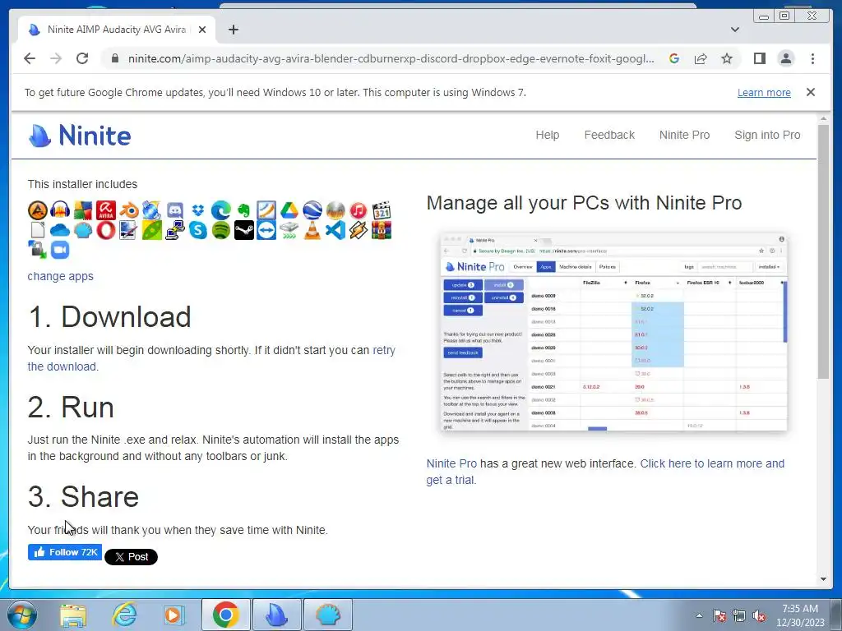Click the PuTTY icon
Image resolution: width=842 pixels, height=631 pixels.
point(175,230)
